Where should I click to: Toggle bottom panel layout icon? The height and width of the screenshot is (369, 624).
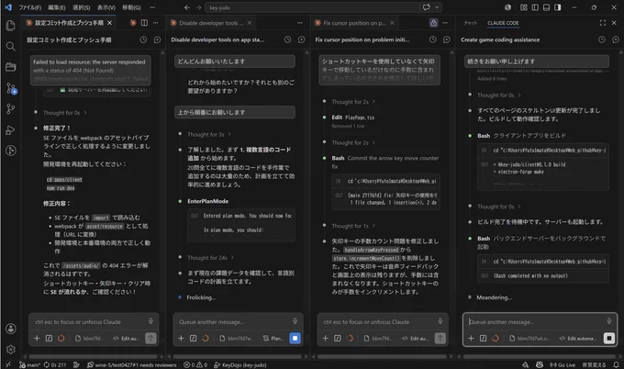546,7
